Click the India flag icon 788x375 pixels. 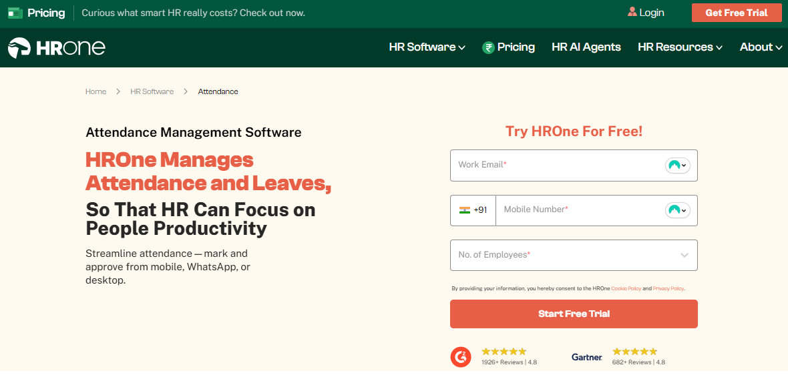pyautogui.click(x=464, y=210)
